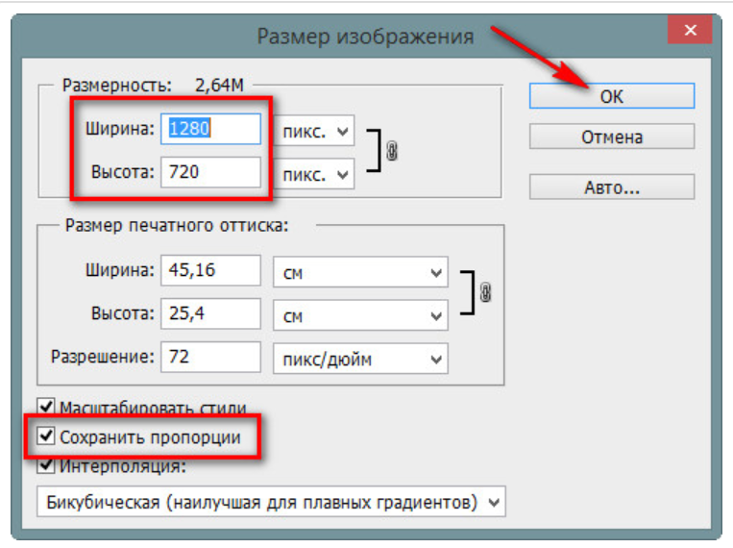
Task: Open the resolution units dropdown пикс/дюйм
Action: [x=360, y=359]
